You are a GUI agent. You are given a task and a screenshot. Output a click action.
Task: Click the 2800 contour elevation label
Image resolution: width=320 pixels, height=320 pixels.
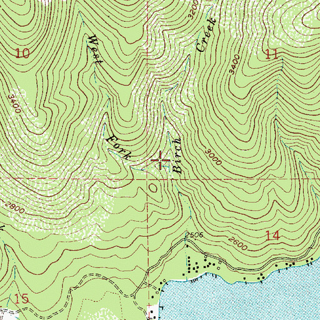[14, 207]
